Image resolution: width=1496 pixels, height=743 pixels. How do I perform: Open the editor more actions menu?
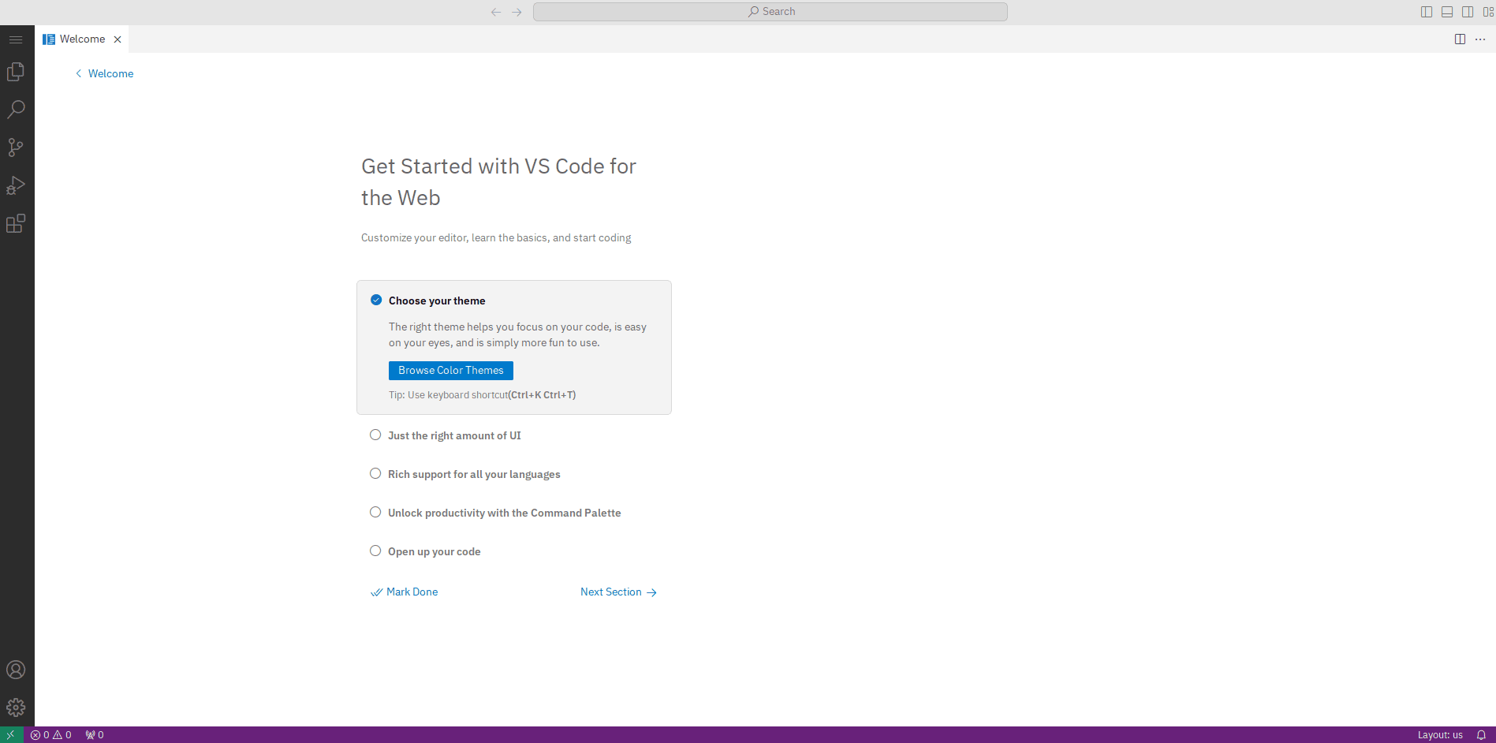1479,39
